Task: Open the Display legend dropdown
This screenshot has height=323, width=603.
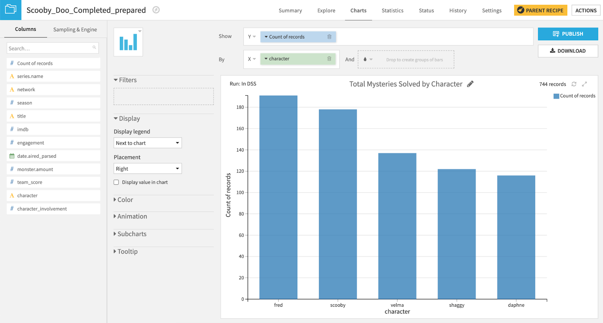Action: (147, 143)
